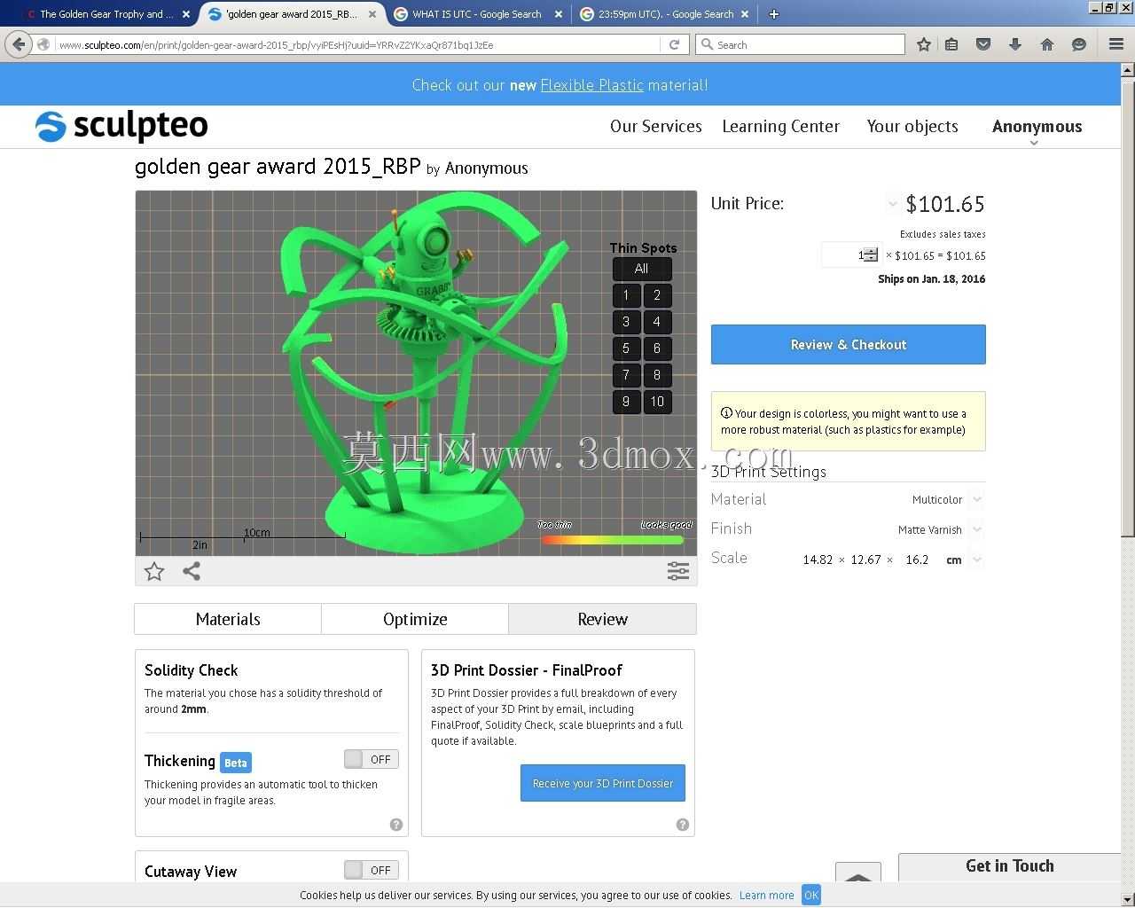
Task: Expand the unit price currency dropdown
Action: (x=892, y=204)
